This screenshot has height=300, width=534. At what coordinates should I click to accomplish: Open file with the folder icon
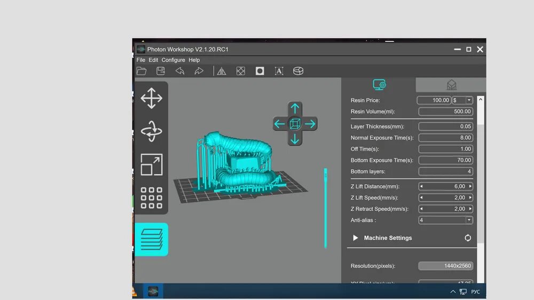[142, 71]
